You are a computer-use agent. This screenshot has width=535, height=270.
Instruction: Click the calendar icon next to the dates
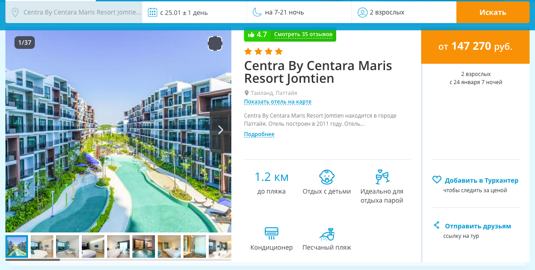click(x=153, y=13)
